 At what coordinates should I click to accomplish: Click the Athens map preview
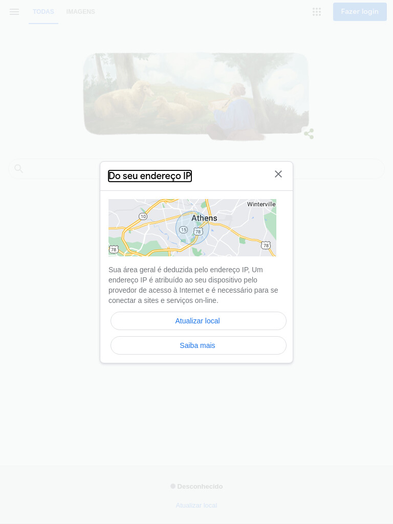coord(192,228)
